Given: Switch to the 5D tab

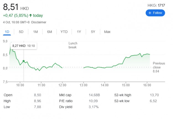Looking at the screenshot, I should click(x=21, y=32).
